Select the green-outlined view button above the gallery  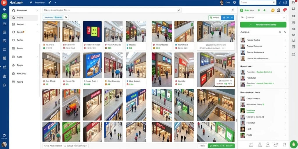215,18
